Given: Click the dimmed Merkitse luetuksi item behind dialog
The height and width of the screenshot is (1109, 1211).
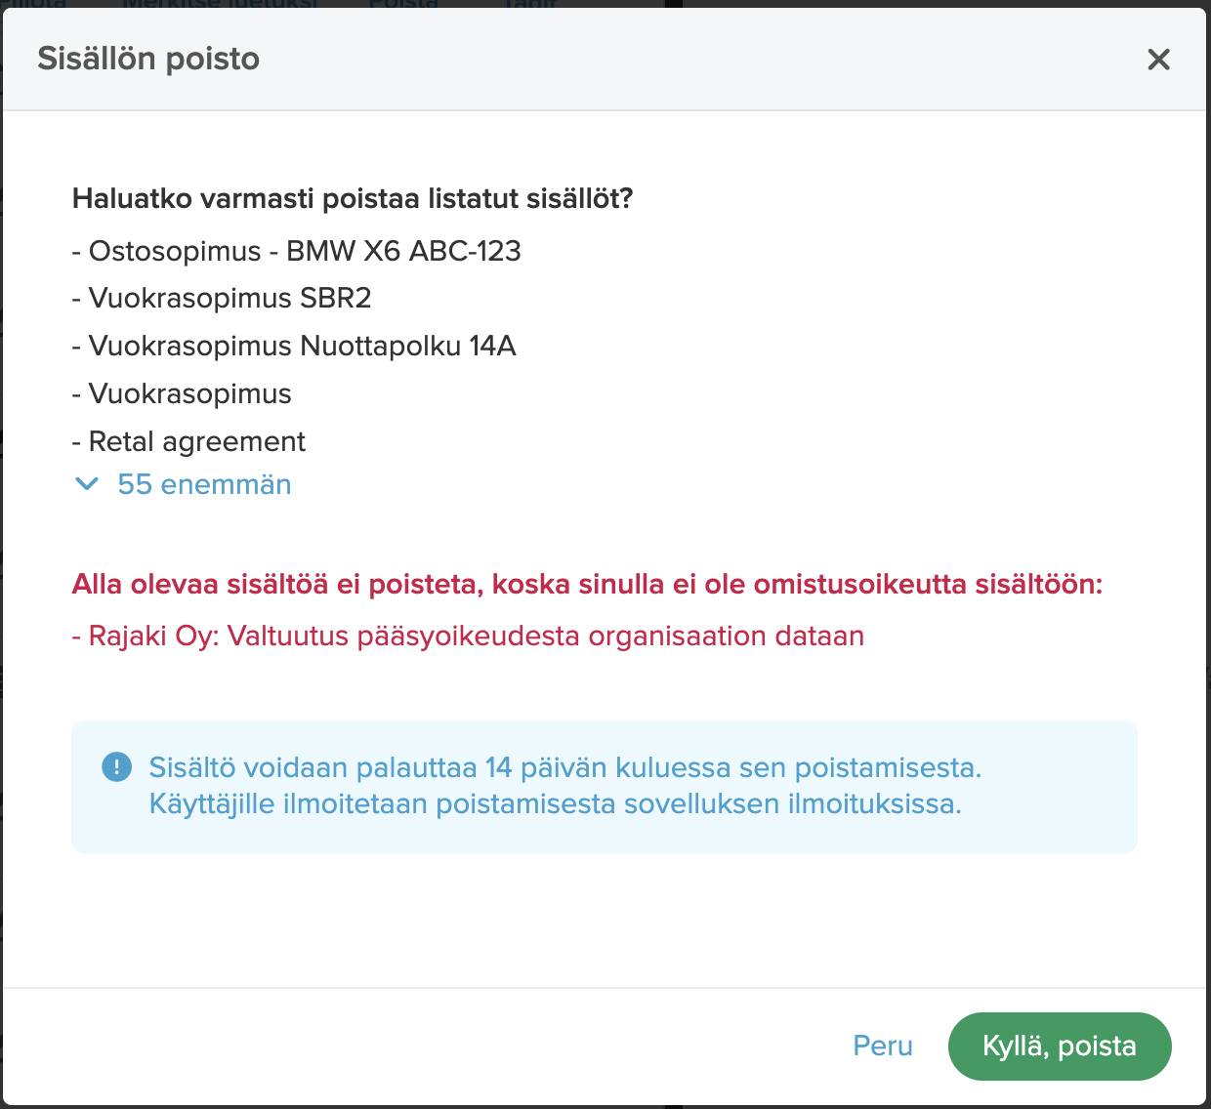Looking at the screenshot, I should click(x=221, y=4).
